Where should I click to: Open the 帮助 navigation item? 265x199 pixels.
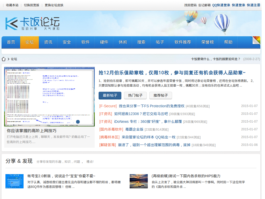click(x=228, y=42)
